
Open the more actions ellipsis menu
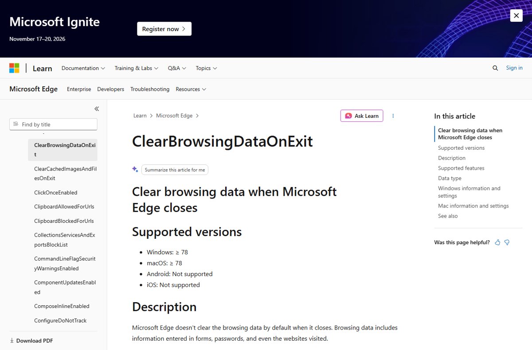click(x=393, y=116)
